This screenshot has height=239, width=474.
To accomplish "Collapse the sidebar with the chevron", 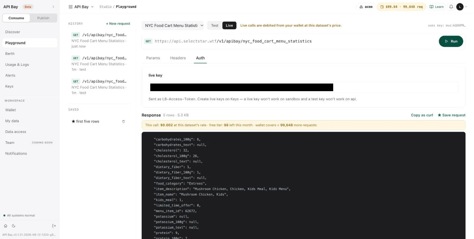I will point(53,7).
